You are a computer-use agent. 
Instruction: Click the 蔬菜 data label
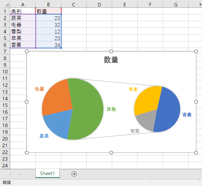click(x=44, y=136)
